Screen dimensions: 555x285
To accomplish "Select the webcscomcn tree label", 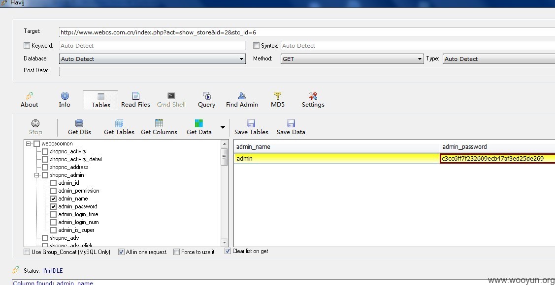I will click(x=57, y=144).
